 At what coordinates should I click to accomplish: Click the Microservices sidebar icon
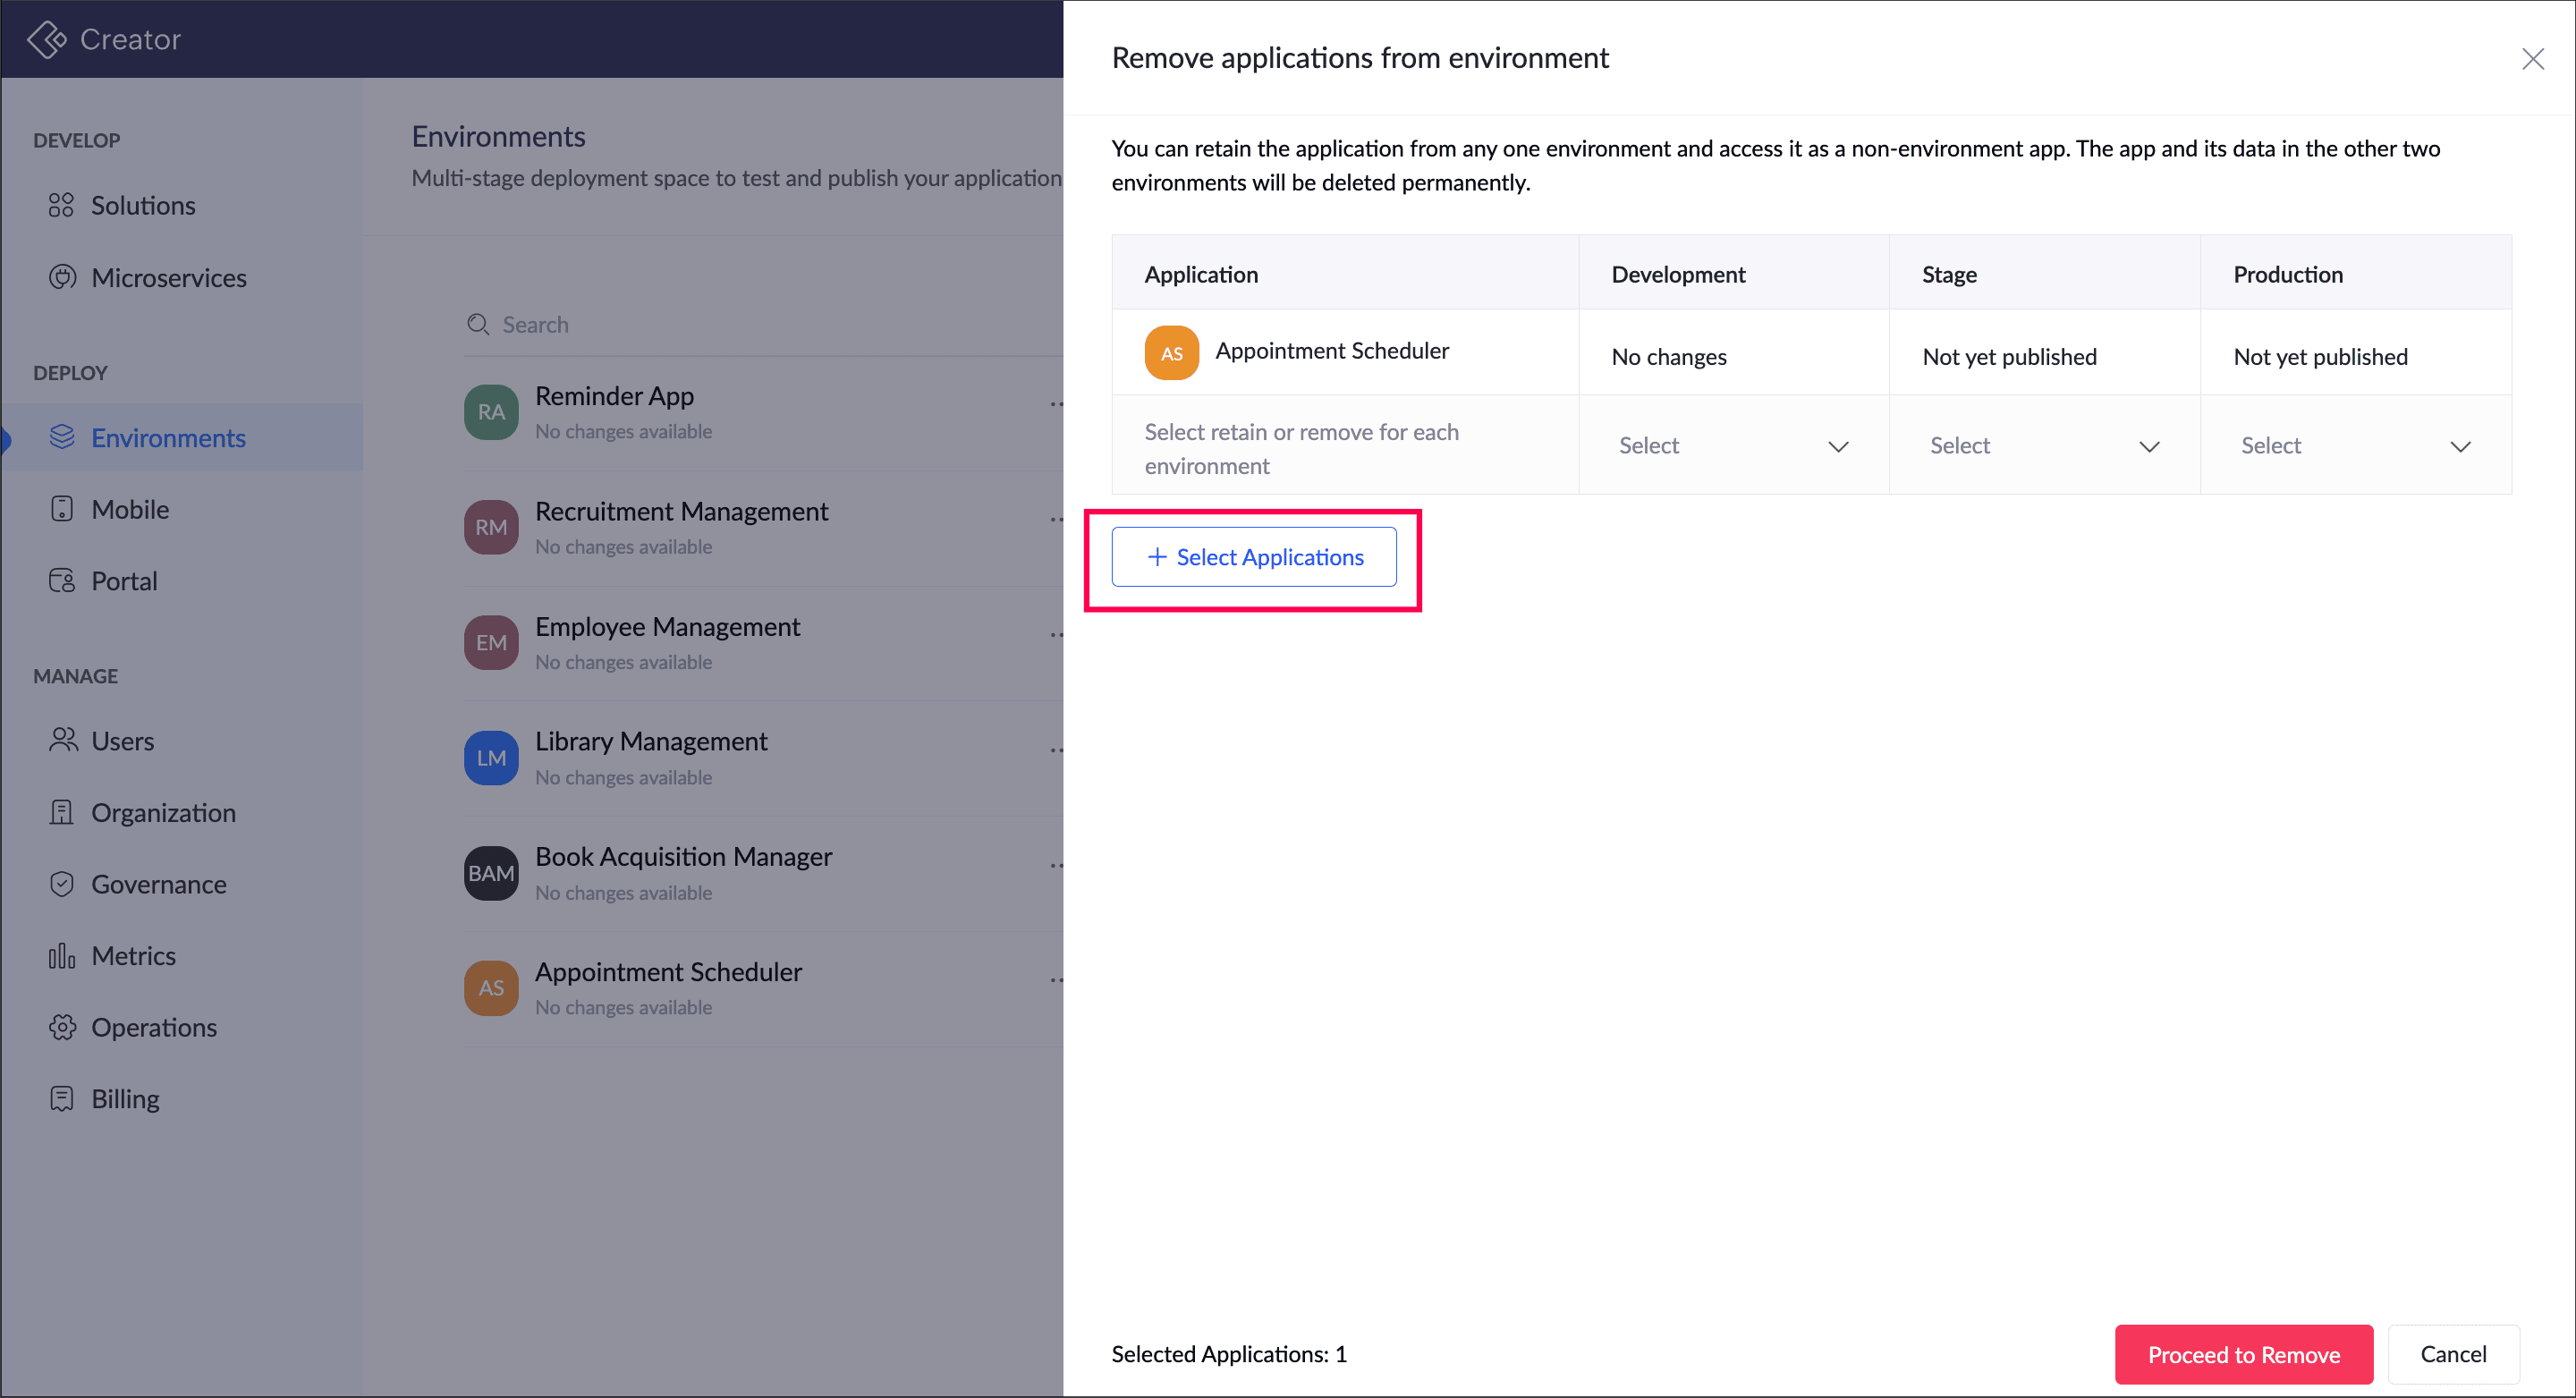click(62, 277)
